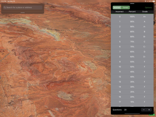Image resolution: width=156 pixels, height=117 pixels.
Task: Click the Questions value 20
Action: [x=125, y=110]
